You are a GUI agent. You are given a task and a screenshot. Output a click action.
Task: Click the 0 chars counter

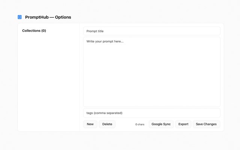click(140, 124)
